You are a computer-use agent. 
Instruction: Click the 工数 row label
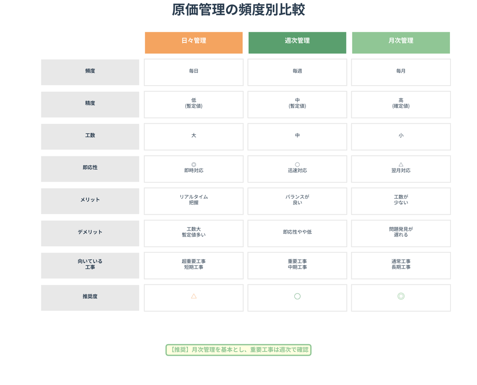point(90,137)
